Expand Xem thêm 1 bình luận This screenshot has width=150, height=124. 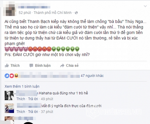pos(22,86)
